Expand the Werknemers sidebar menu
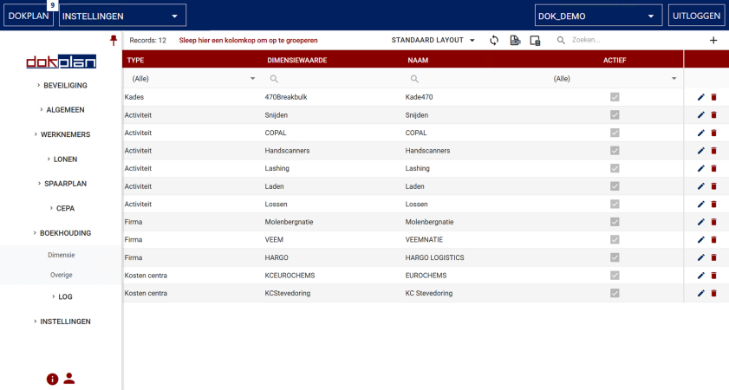Image resolution: width=729 pixels, height=390 pixels. (x=62, y=134)
